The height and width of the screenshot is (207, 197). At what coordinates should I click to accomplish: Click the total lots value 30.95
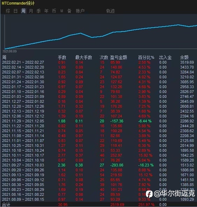[x=63, y=205]
